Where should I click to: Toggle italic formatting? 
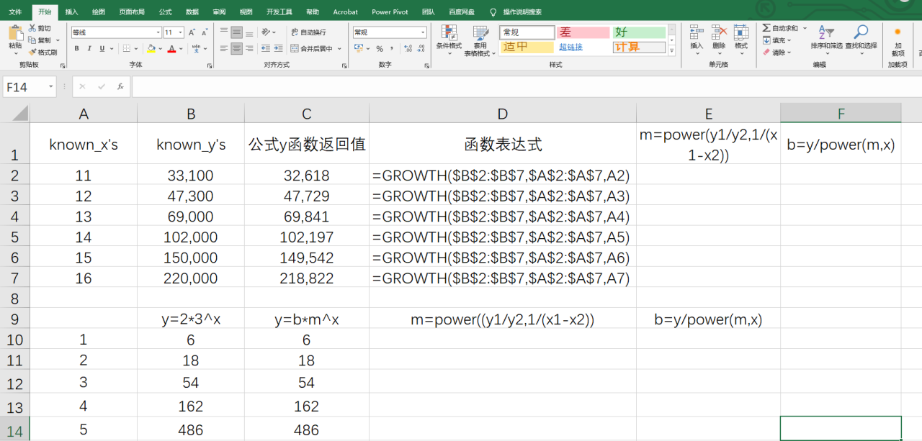pyautogui.click(x=89, y=49)
